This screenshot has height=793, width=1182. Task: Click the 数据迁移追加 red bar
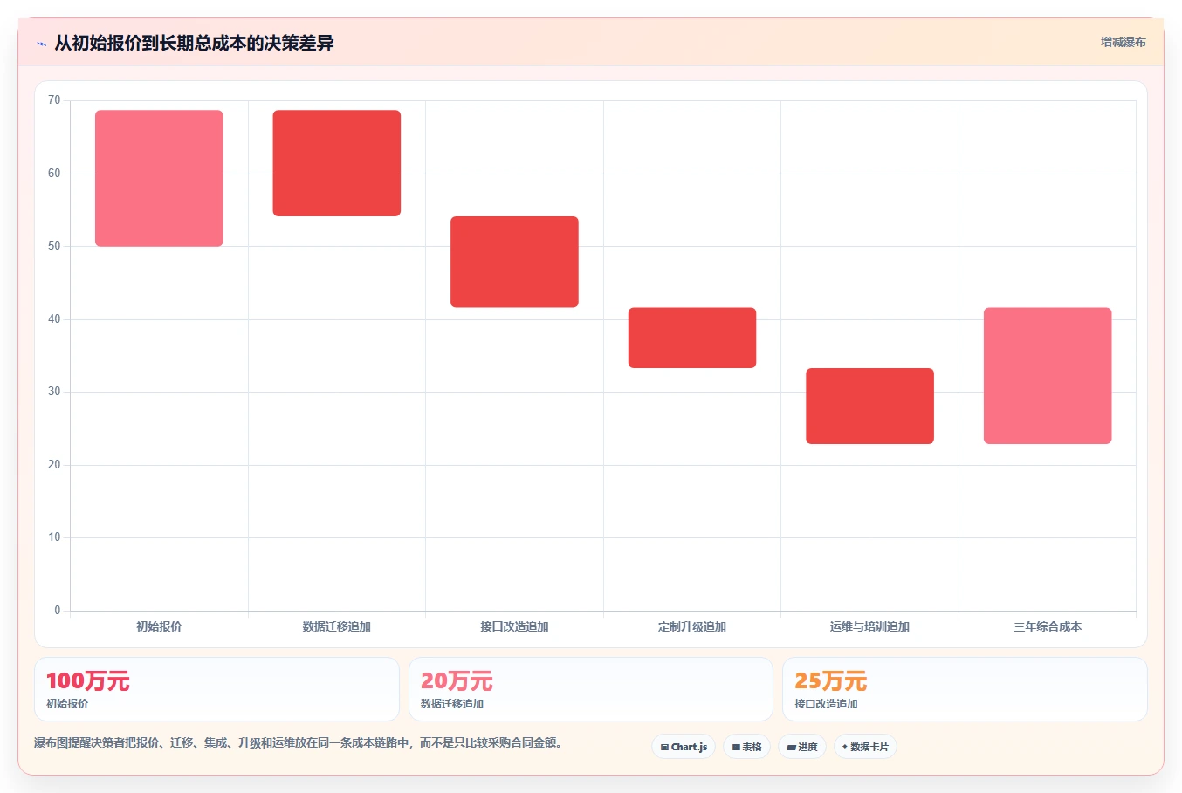point(337,163)
